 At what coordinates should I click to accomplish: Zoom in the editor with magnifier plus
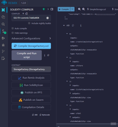tap(83, 9)
